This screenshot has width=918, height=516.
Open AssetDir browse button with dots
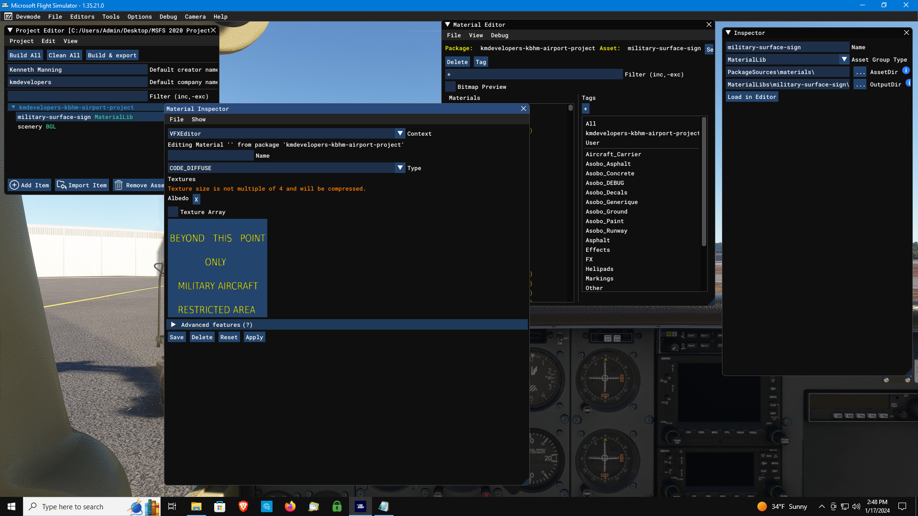tap(860, 72)
